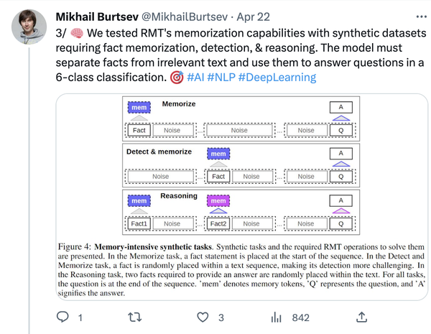The height and width of the screenshot is (334, 431).
Task: Retweet this post using the retweet icon
Action: [x=132, y=317]
